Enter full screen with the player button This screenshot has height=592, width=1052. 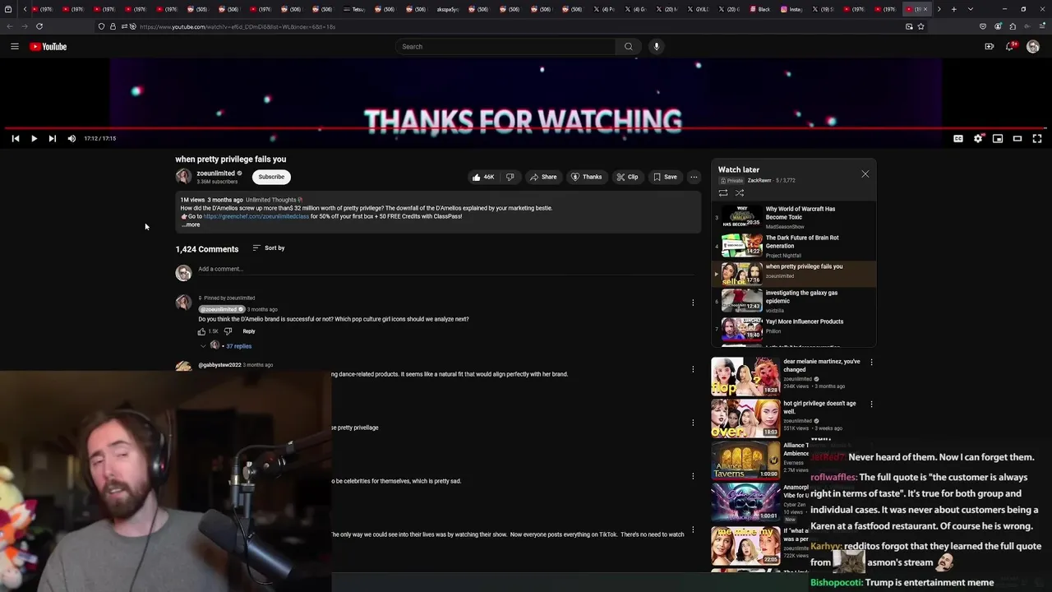click(1037, 138)
